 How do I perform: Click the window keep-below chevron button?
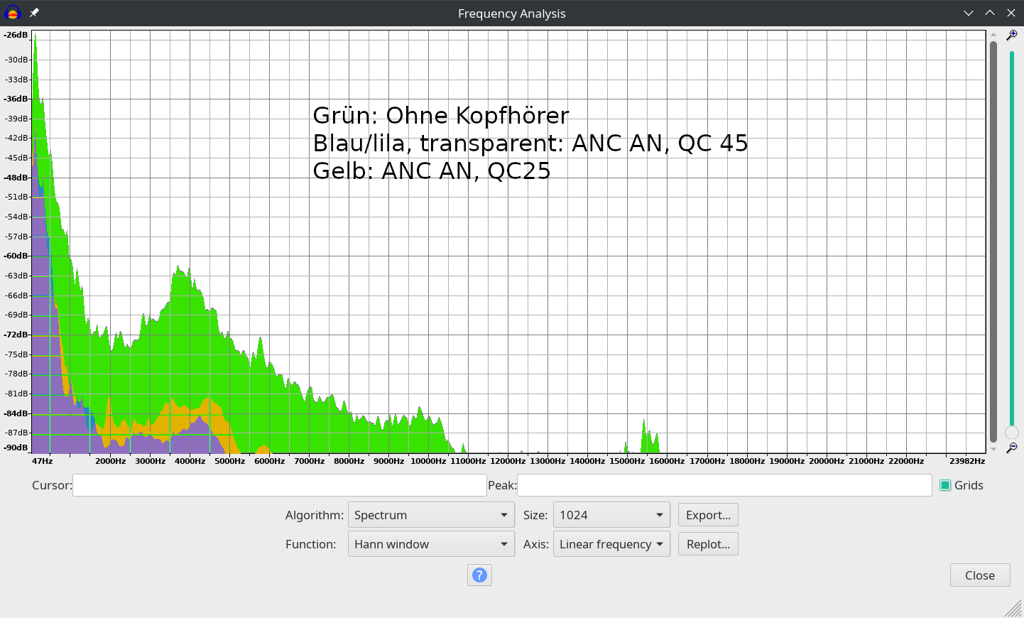click(x=969, y=13)
